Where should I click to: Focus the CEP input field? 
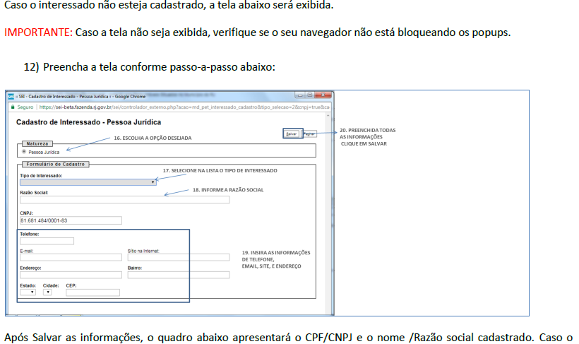tap(92, 292)
